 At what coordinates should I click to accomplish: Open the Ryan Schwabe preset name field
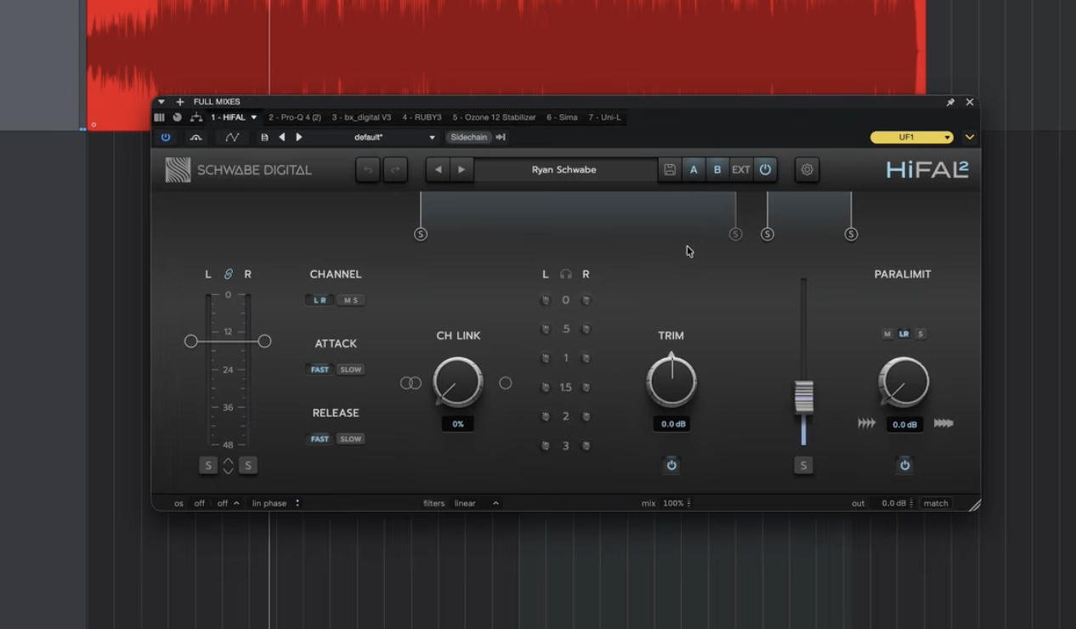565,170
